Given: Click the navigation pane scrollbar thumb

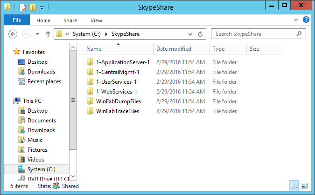Looking at the screenshot, I should tap(73, 100).
